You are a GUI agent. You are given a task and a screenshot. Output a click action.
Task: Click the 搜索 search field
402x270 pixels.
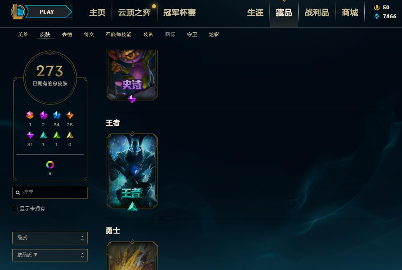pos(50,193)
